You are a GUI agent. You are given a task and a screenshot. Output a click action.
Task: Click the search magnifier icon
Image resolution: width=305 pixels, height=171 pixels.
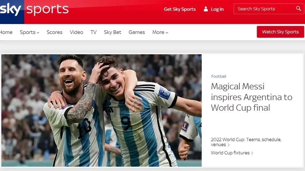(x=298, y=9)
